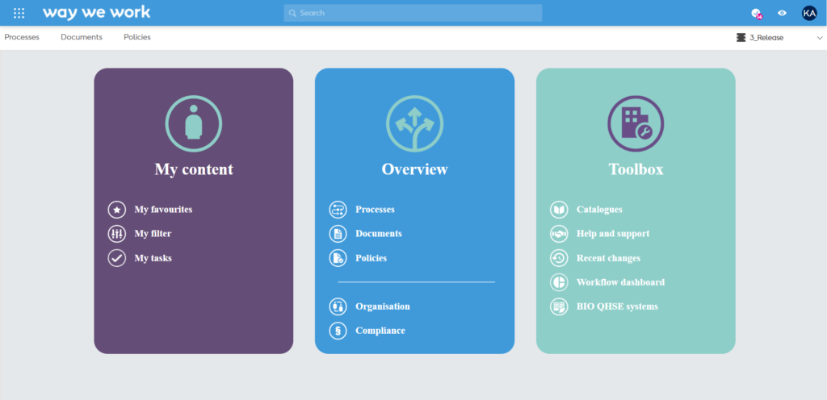Click the Workflow dashboard pie chart icon
The image size is (827, 400).
pyautogui.click(x=559, y=282)
